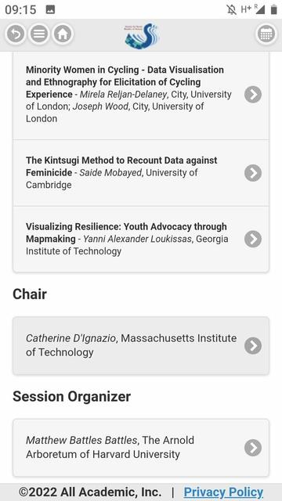Tap the image notification icon beside clock
Viewport: 282px width, 501px height.
(50, 9)
